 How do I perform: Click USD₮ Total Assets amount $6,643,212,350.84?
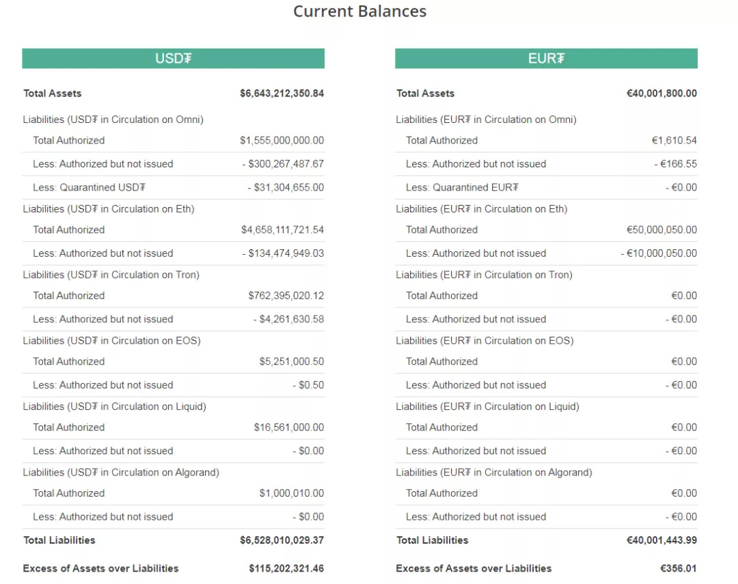282,94
